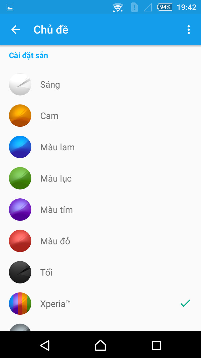Tap the partially visible gray theme icon
Viewport: 201px width, 358px height.
20,328
